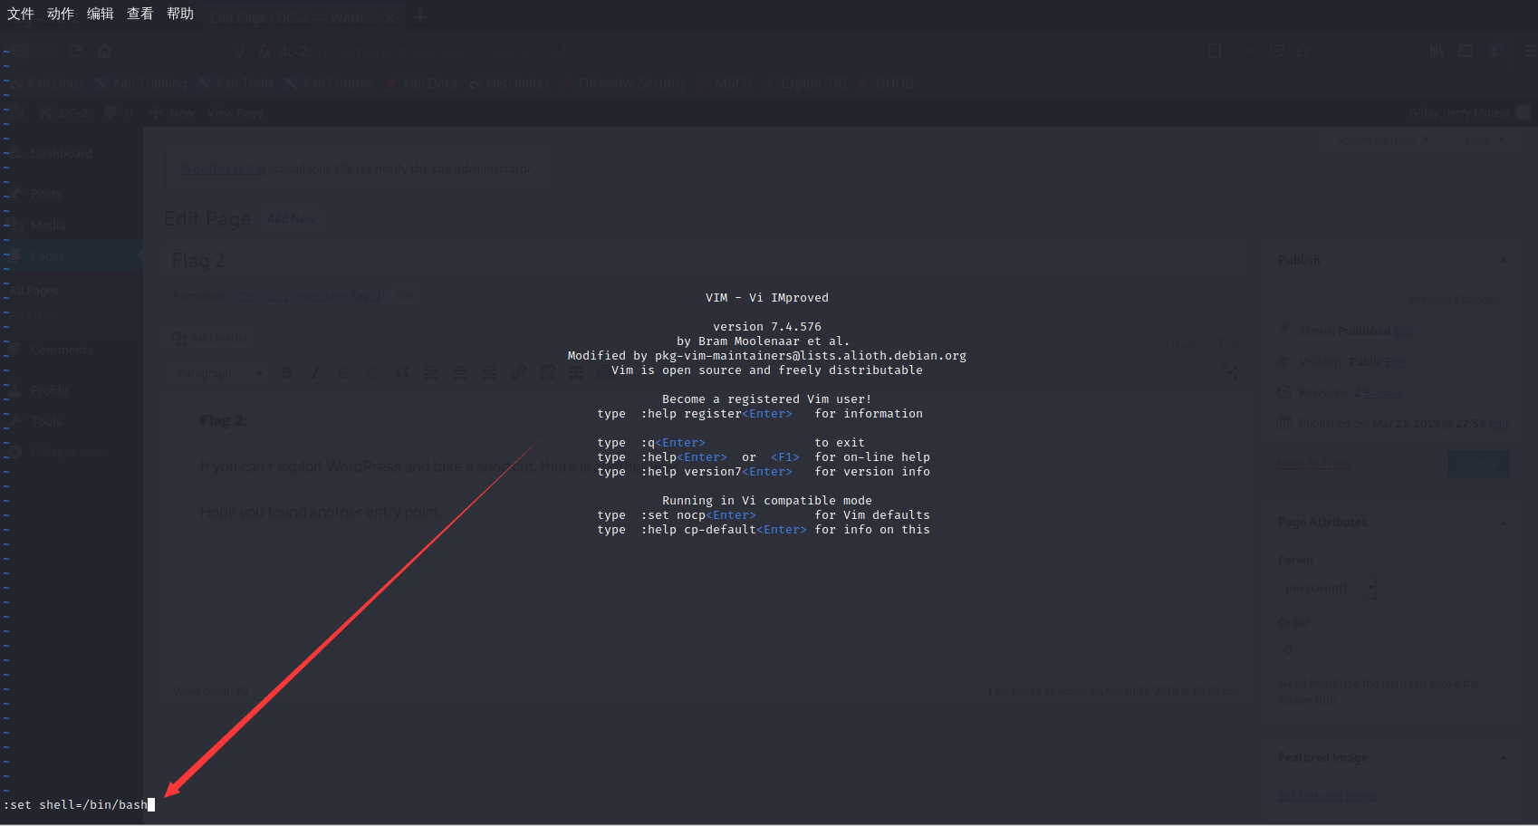The image size is (1538, 826).
Task: Click the Preview Changes button in Publish panel
Action: [x=1455, y=300]
